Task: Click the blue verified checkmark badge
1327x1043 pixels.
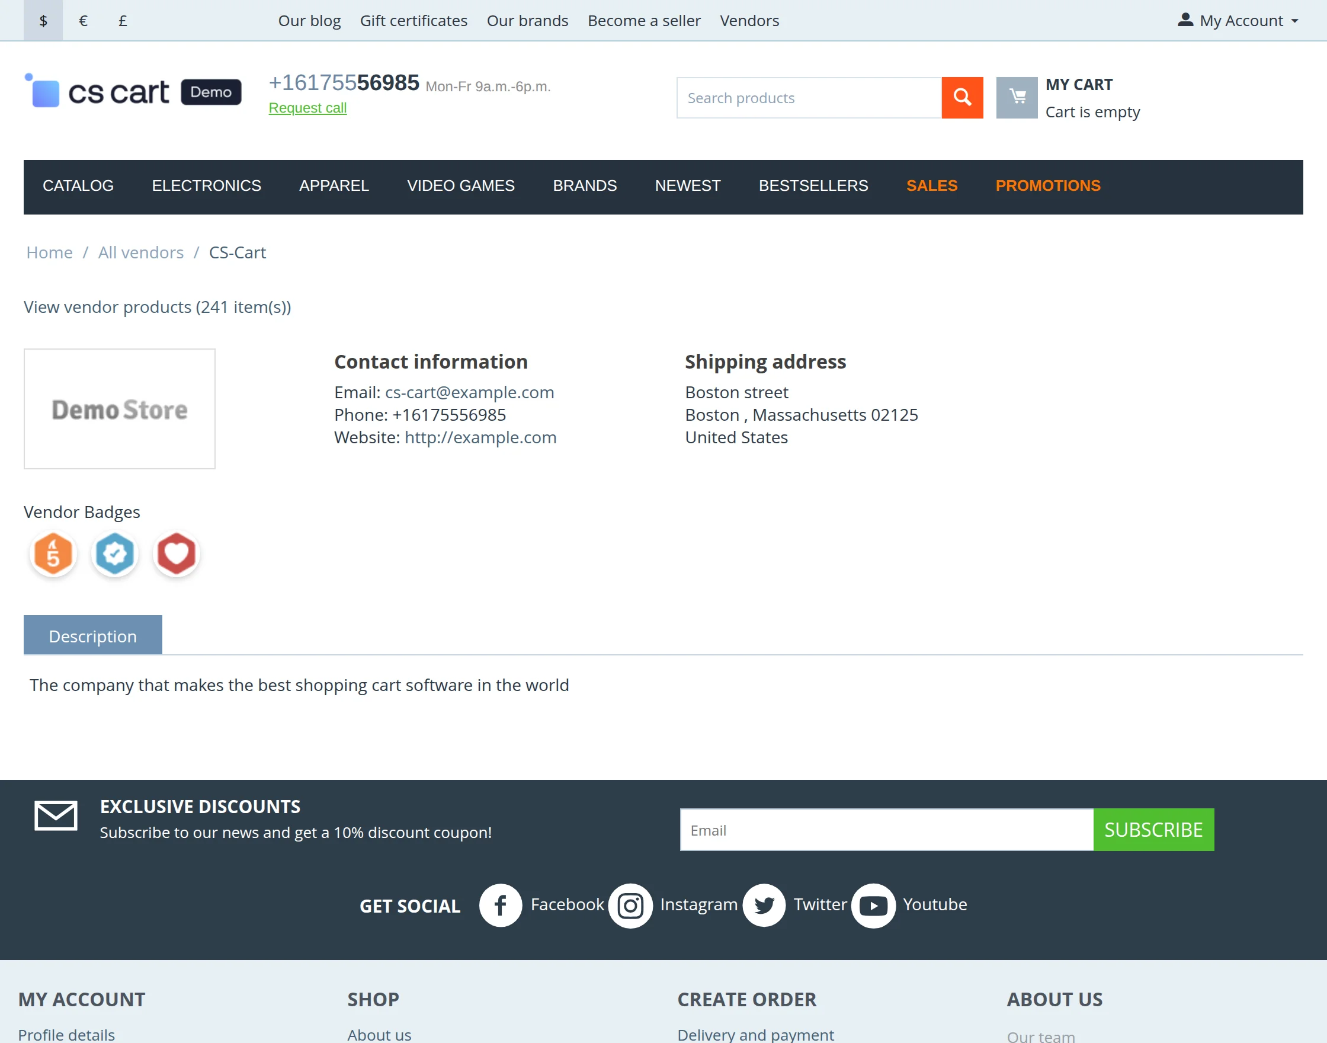Action: coord(115,554)
